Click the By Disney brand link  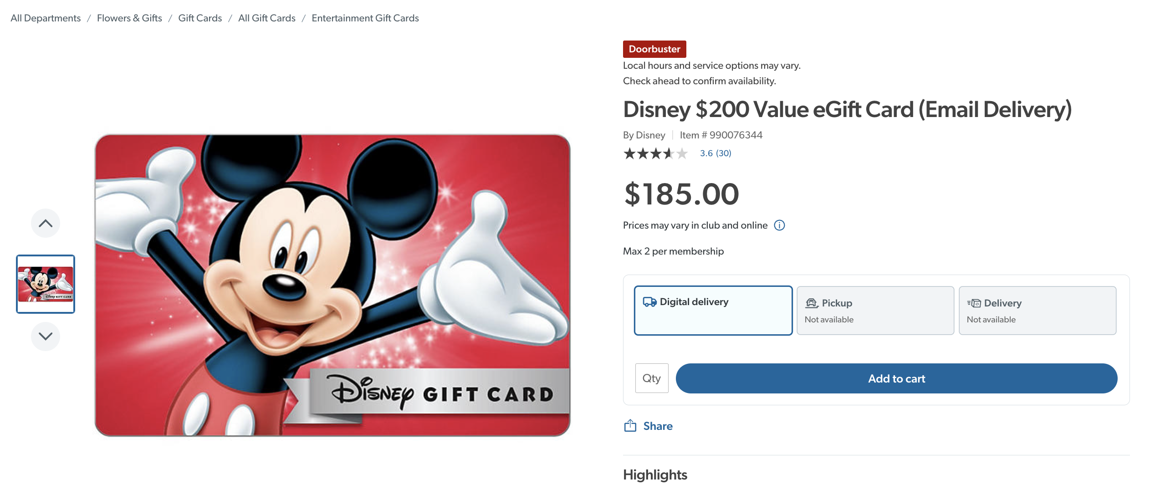(x=644, y=135)
